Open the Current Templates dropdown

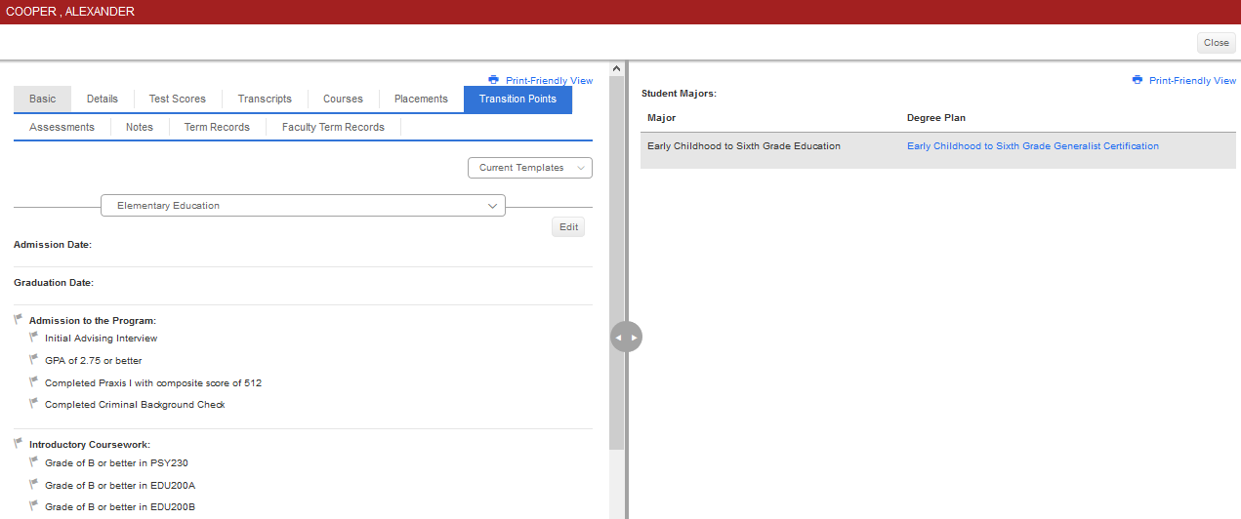[530, 168]
